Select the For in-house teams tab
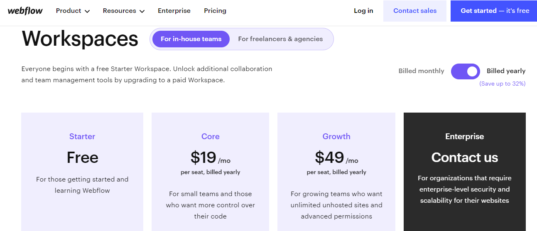537x231 pixels. click(191, 39)
